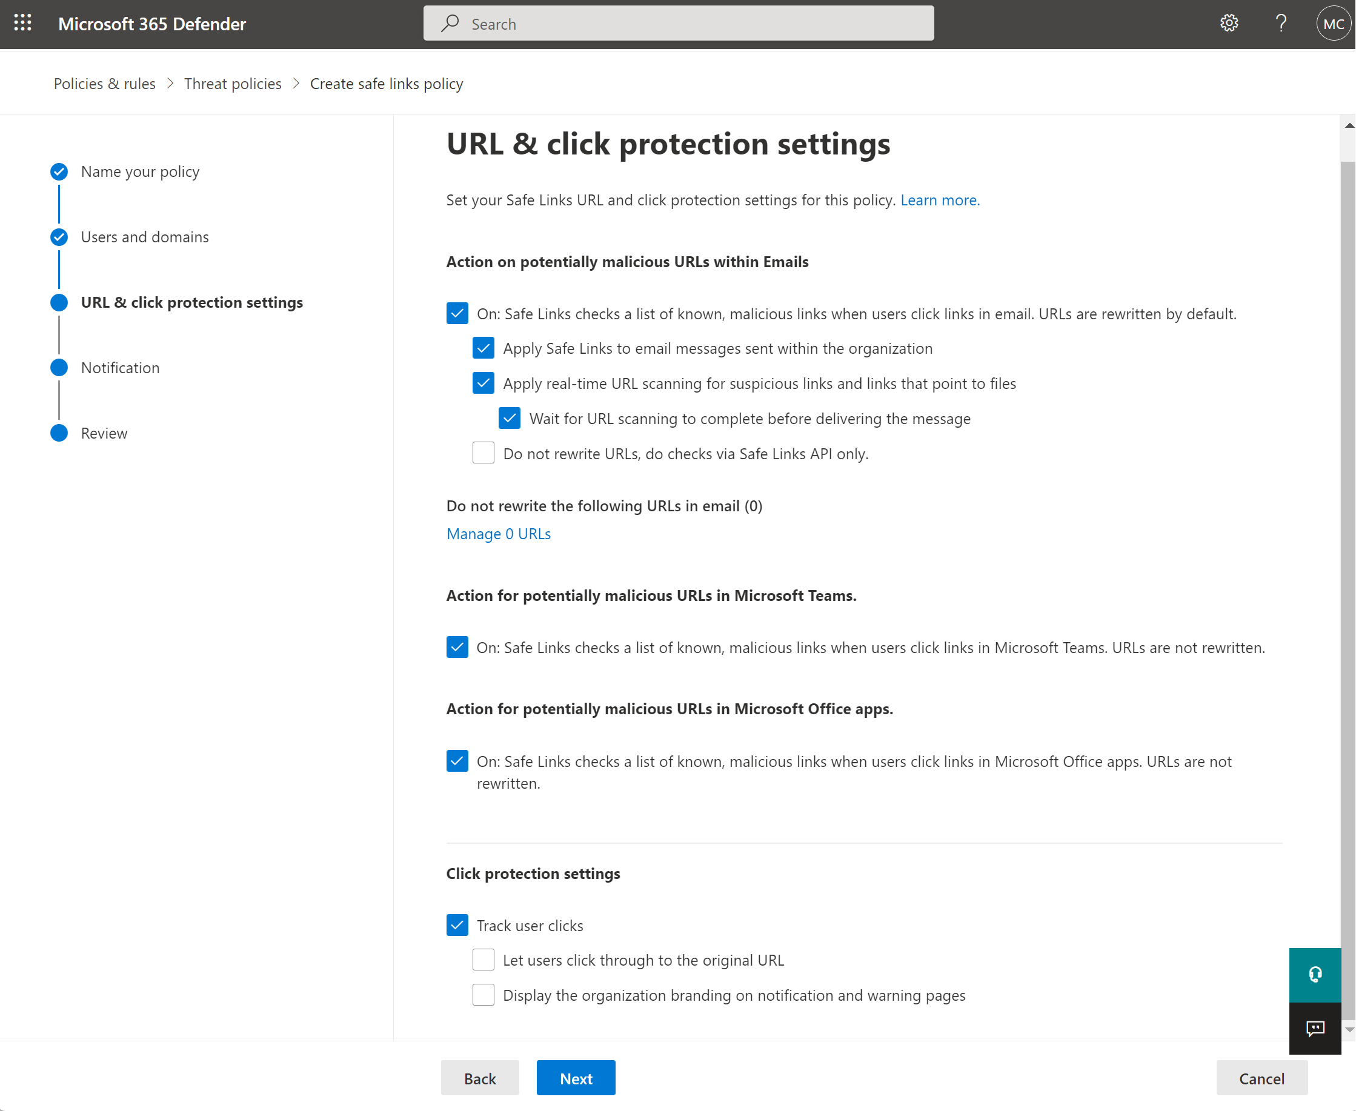Image resolution: width=1356 pixels, height=1111 pixels.
Task: Open the settings gear icon
Action: (1229, 24)
